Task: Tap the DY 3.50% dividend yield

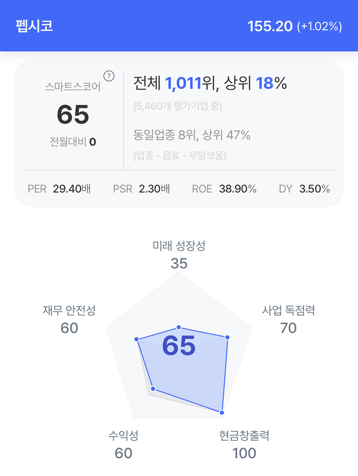Action: tap(304, 189)
